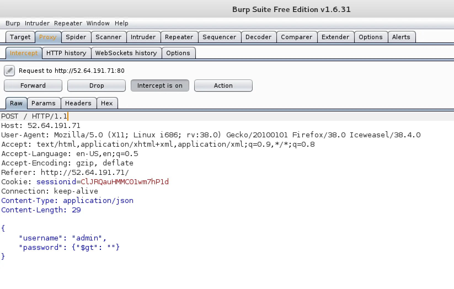
Task: Open the Window menu
Action: point(98,23)
